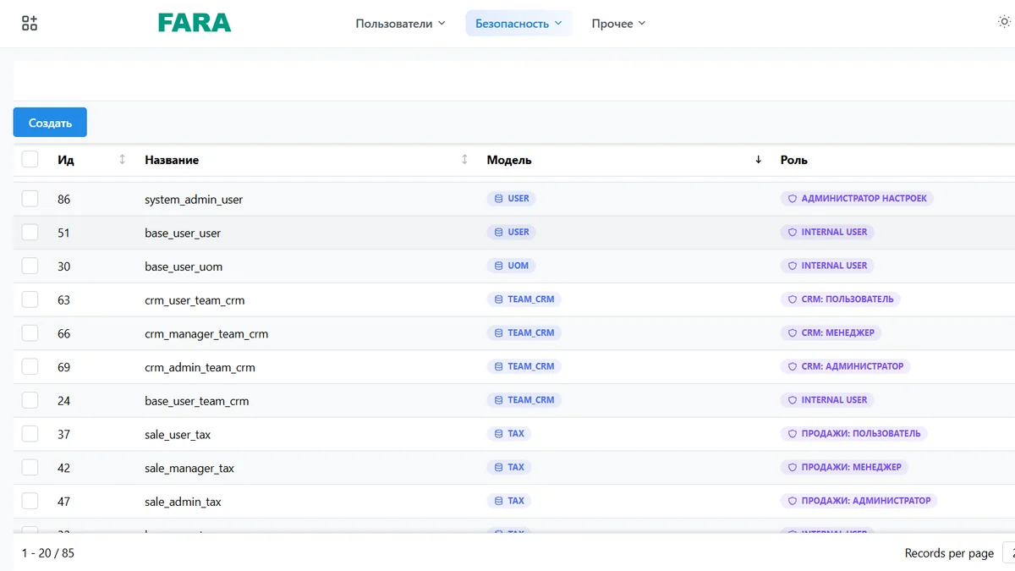Viewport: 1015px width, 571px height.
Task: Open the Безопасность dropdown menu
Action: 518,24
